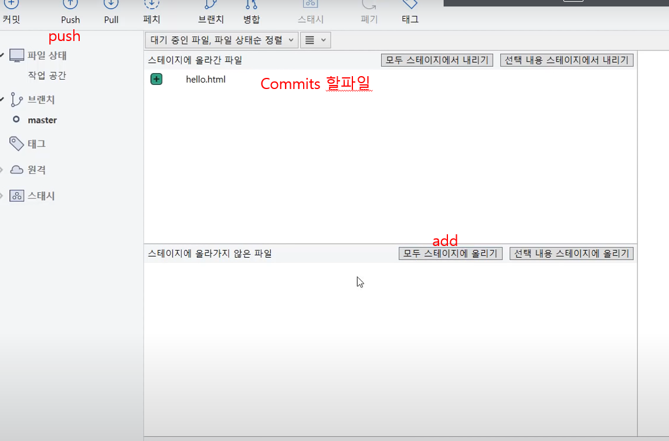The width and height of the screenshot is (669, 441).
Task: Click the 커밋 (Commit) toolbar button
Action: [x=11, y=12]
